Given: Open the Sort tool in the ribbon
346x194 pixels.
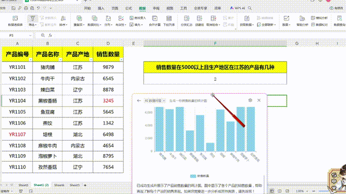Looking at the screenshot, I should coord(63,20).
